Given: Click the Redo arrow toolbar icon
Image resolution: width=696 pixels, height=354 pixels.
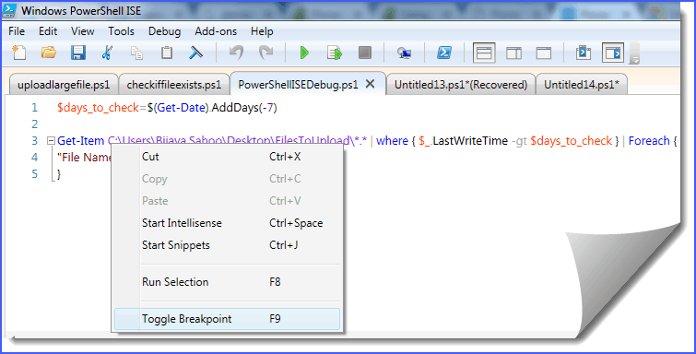Looking at the screenshot, I should (265, 53).
